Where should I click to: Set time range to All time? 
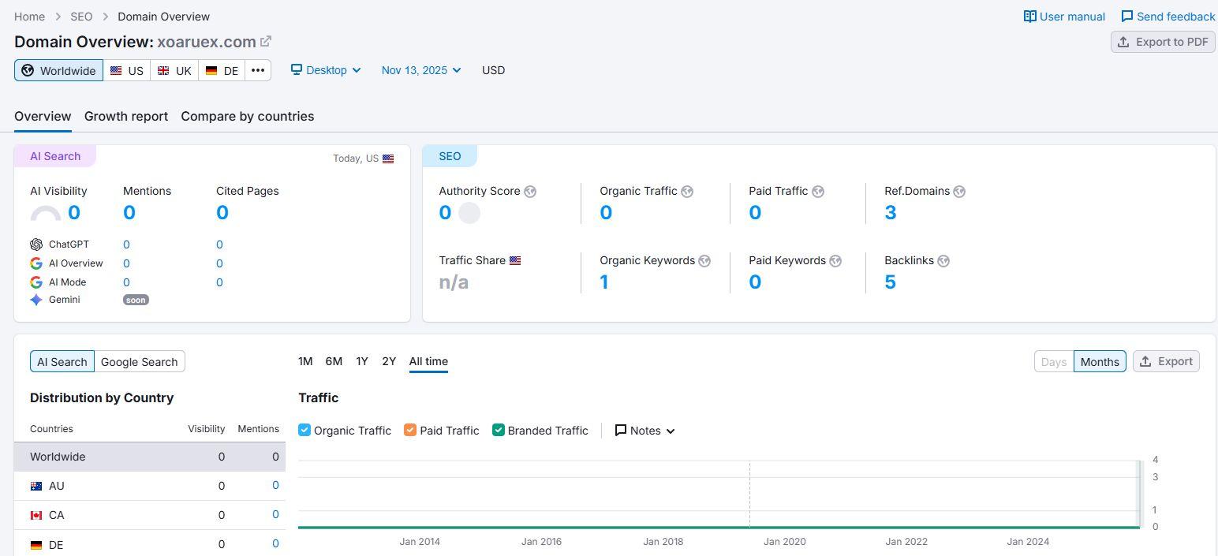(428, 361)
